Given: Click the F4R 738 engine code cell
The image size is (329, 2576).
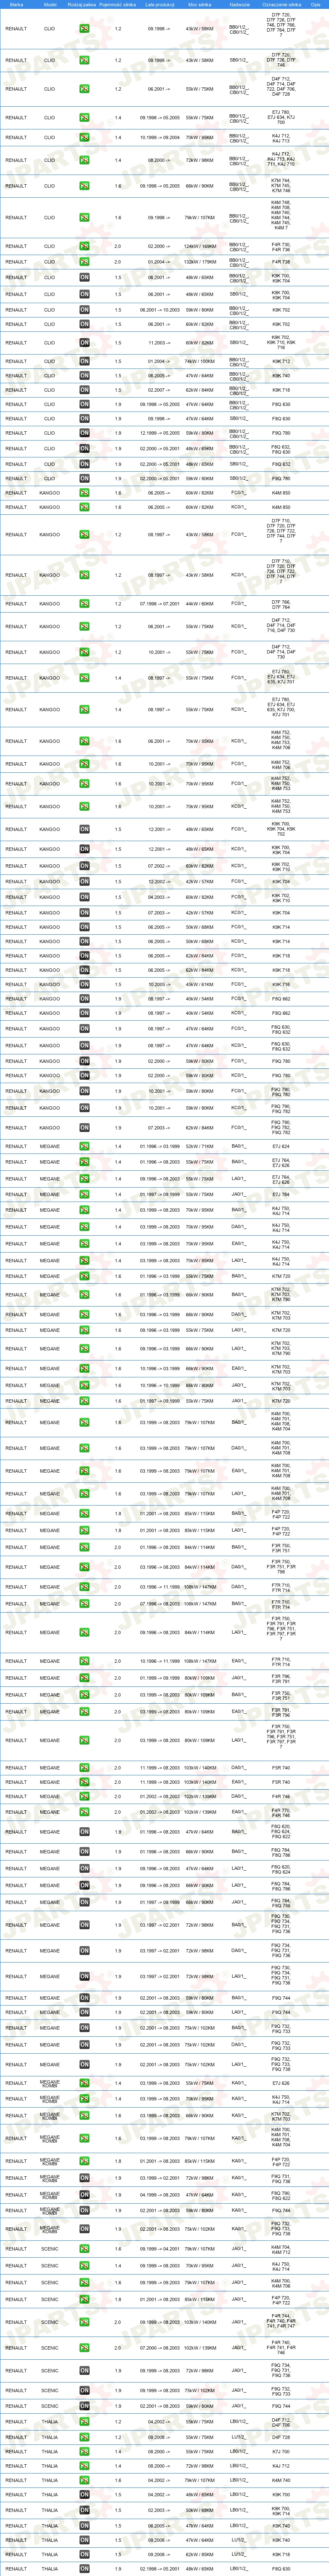Looking at the screenshot, I should pyautogui.click(x=281, y=262).
